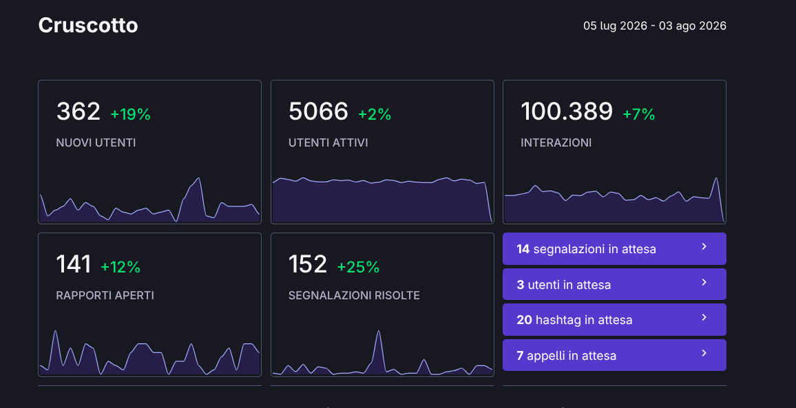Click the 100.389 interactions number
This screenshot has width=796, height=408.
567,111
